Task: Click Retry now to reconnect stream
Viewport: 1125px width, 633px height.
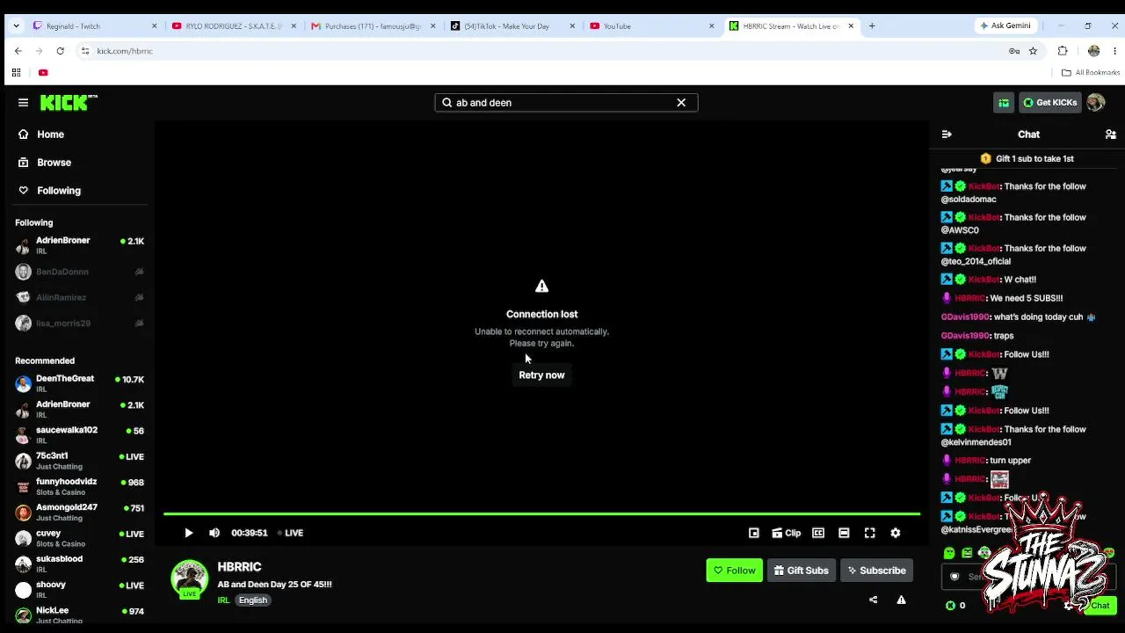Action: click(x=541, y=375)
